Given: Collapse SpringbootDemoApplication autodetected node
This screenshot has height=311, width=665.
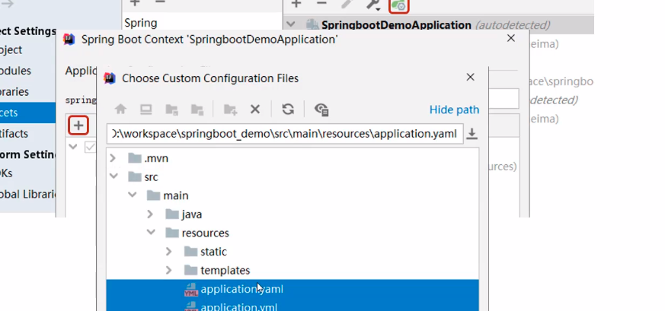Looking at the screenshot, I should tap(290, 25).
